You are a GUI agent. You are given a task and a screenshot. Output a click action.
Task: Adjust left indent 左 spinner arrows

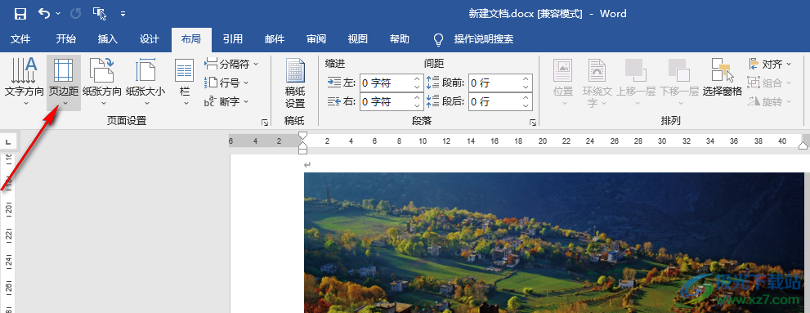click(x=418, y=83)
